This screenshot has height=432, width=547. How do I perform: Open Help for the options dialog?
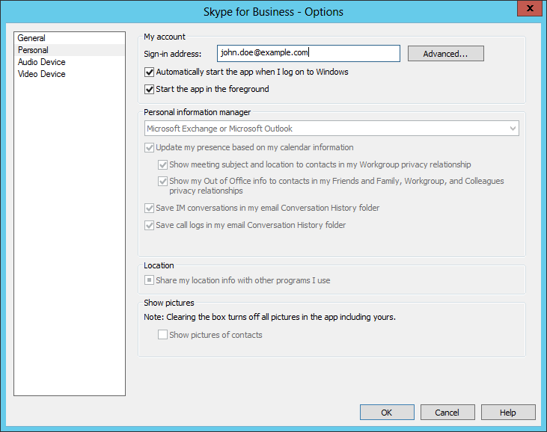(508, 413)
